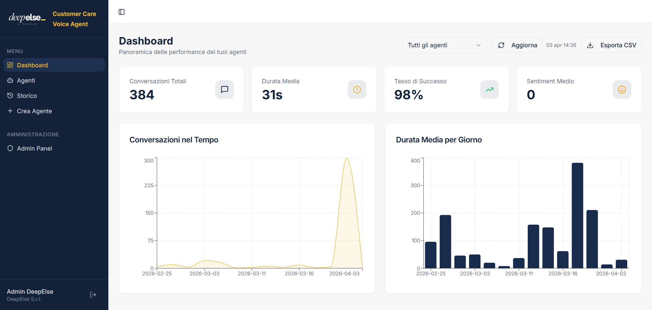This screenshot has height=310, width=652.
Task: Select Dashboard in the sidebar menu
Action: [32, 65]
